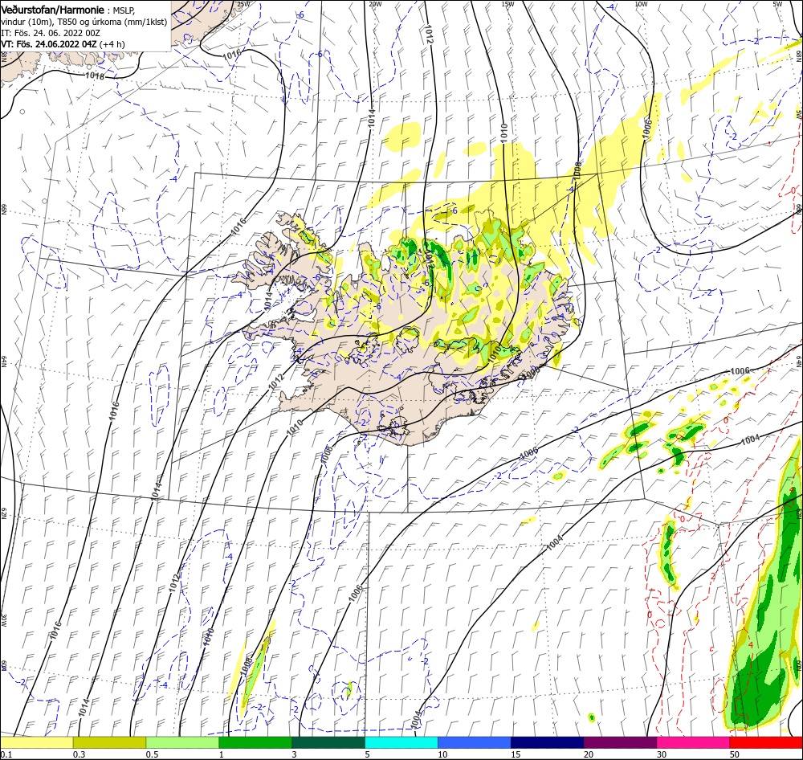Click the red 50 mm legend swatch

pos(766,742)
